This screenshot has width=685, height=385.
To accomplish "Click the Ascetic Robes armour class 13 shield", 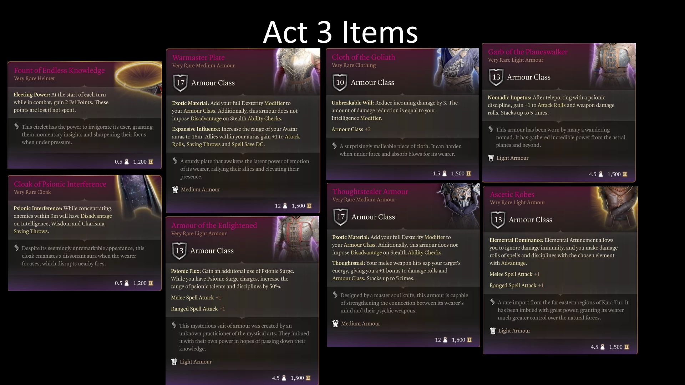I will pyautogui.click(x=498, y=220).
